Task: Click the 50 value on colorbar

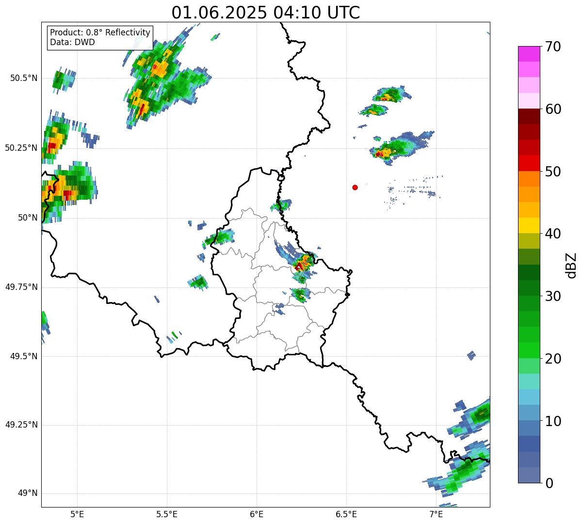Action: [553, 172]
